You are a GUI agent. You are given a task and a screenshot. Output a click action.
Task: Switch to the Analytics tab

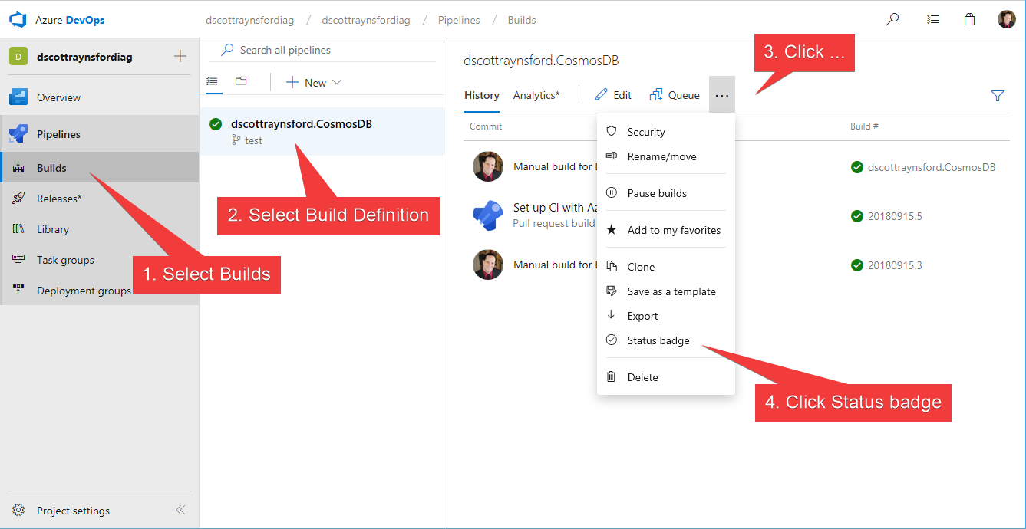tap(536, 95)
